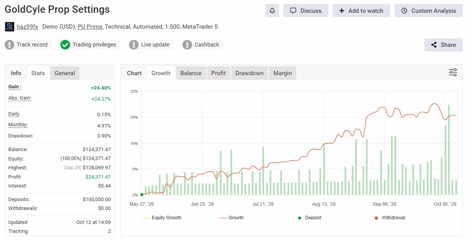Click the Gain label
Screen dimensions: 467x241
pos(15,87)
